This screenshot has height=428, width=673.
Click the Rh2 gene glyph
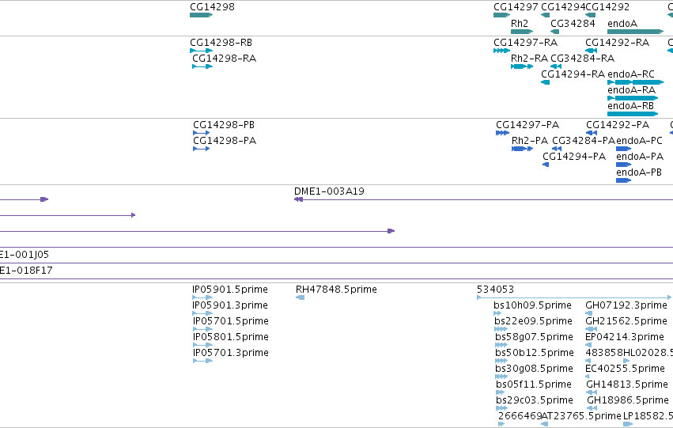pyautogui.click(x=522, y=32)
